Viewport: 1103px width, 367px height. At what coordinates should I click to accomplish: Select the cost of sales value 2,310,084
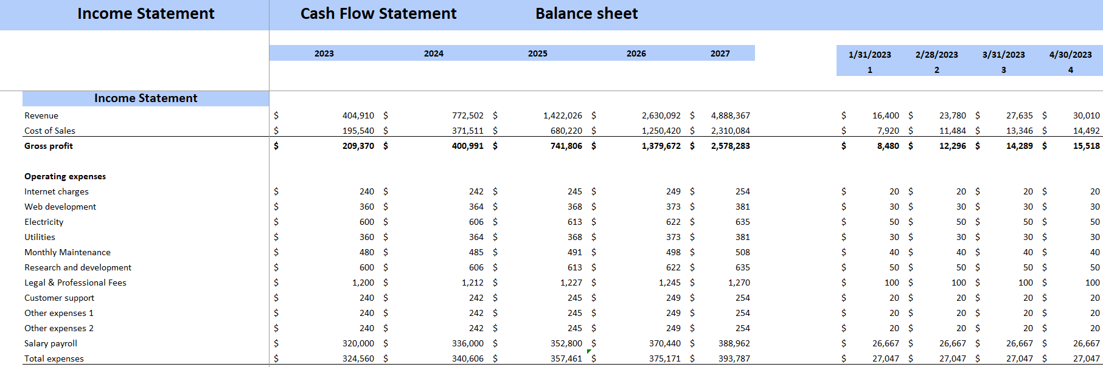[731, 131]
